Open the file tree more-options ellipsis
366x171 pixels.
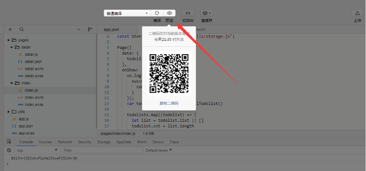click(79, 29)
